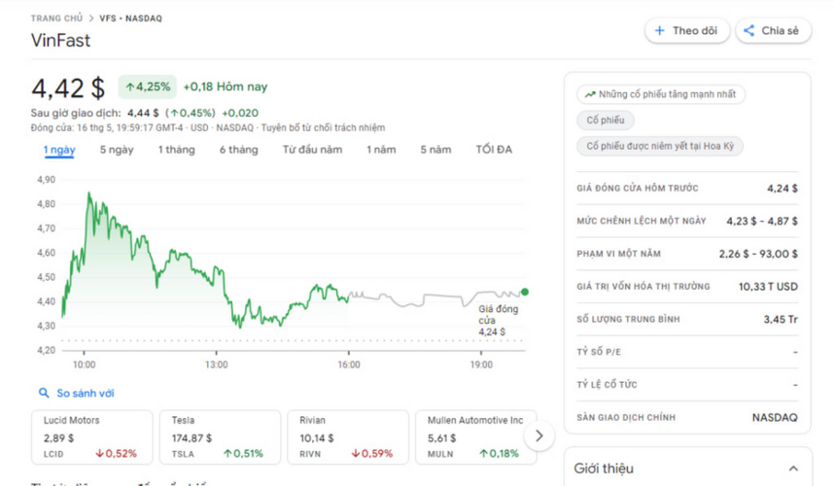Follow VinFast with Theo dõi button
The width and height of the screenshot is (835, 486).
tap(686, 31)
